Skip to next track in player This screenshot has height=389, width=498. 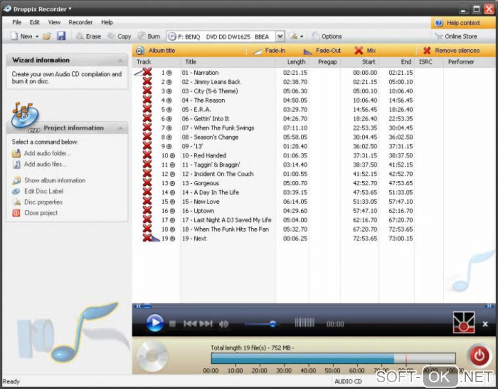[206, 324]
